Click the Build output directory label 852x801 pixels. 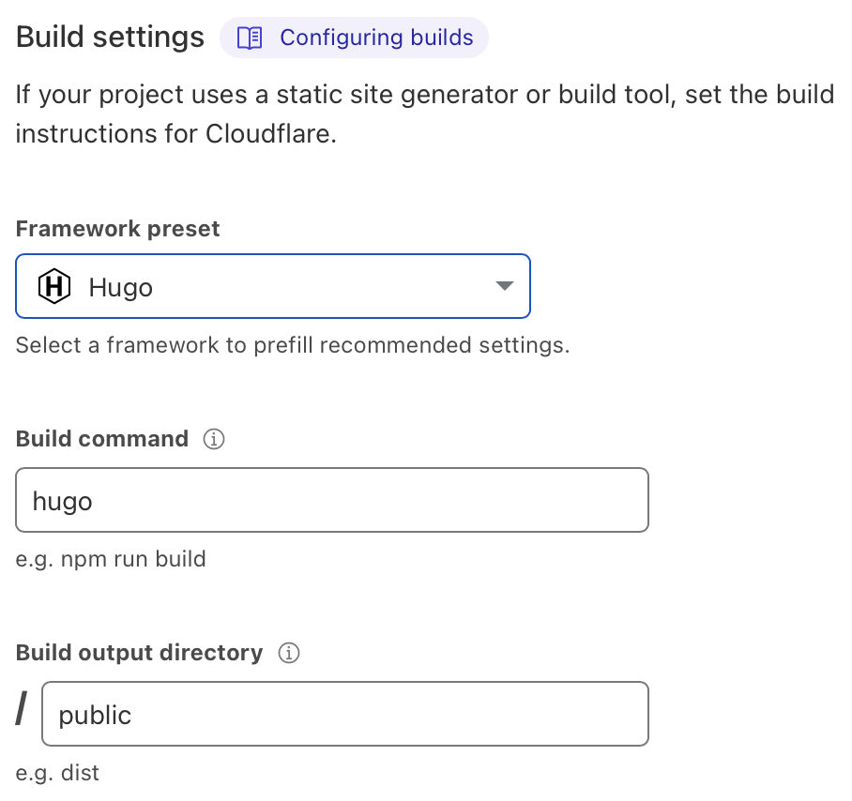[139, 653]
